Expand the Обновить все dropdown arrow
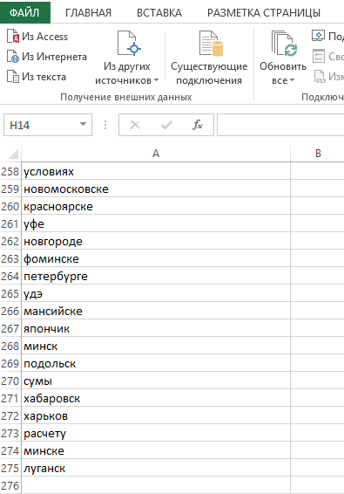The image size is (344, 494). pyautogui.click(x=292, y=80)
